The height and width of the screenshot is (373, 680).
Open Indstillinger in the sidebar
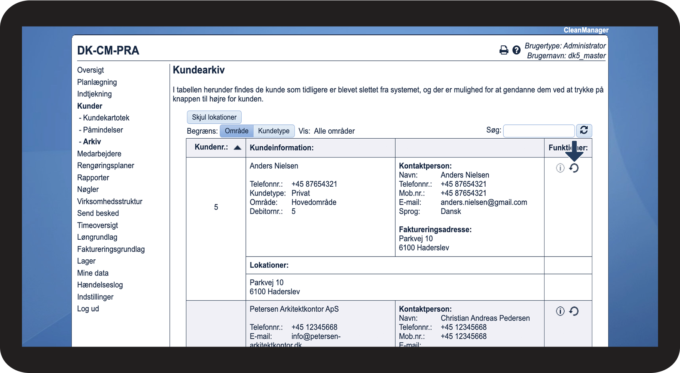tap(95, 297)
